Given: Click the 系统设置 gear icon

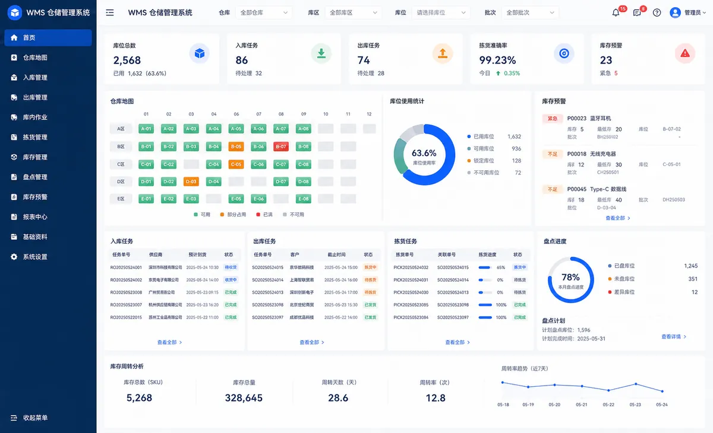Looking at the screenshot, I should [14, 257].
